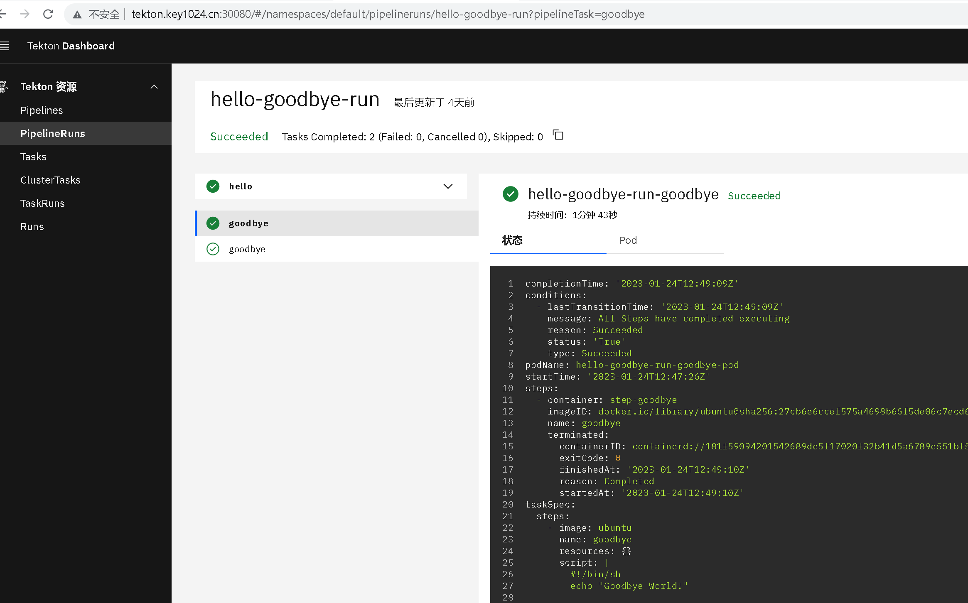Click the startedAt timestamp line
968x603 pixels.
click(651, 493)
